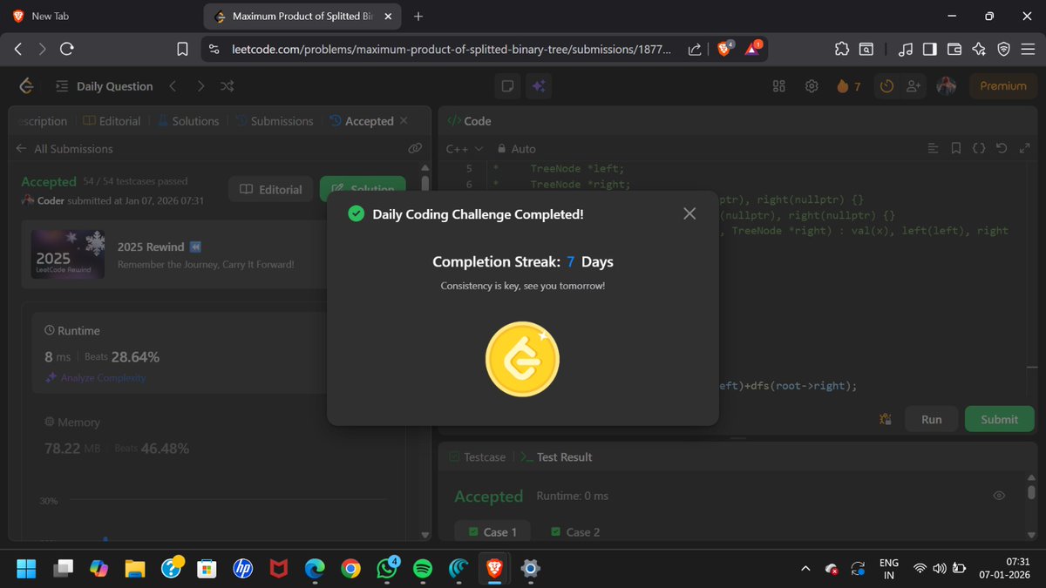Go to the previous question arrow
Viewport: 1046px width, 588px height.
(x=173, y=86)
